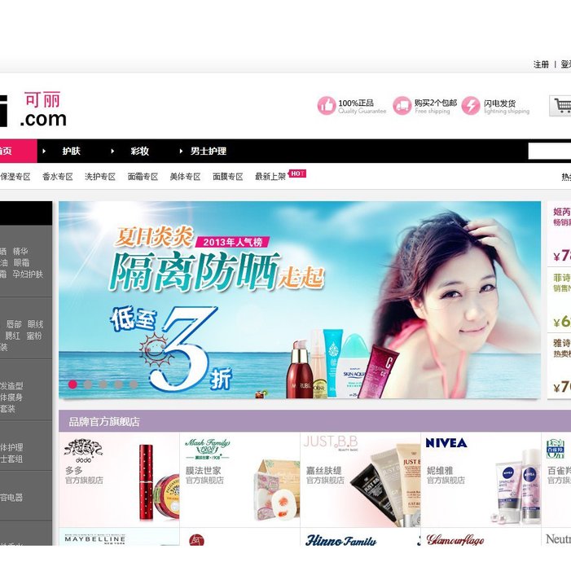Click the HOT badge next to 最新上架
This screenshot has width=571, height=571.
pos(297,173)
